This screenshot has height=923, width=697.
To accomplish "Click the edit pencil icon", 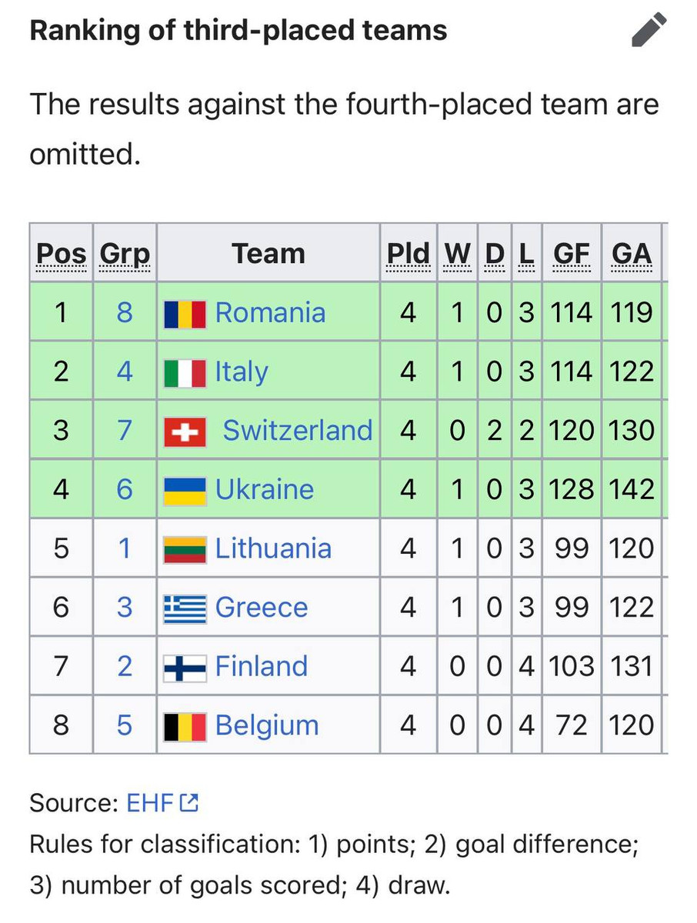I will pos(648,31).
